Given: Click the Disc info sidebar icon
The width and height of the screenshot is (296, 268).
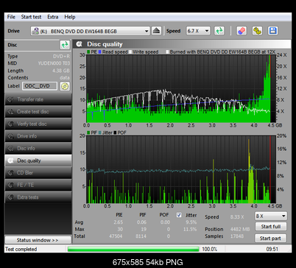Looking at the screenshot, I should pyautogui.click(x=10, y=148).
